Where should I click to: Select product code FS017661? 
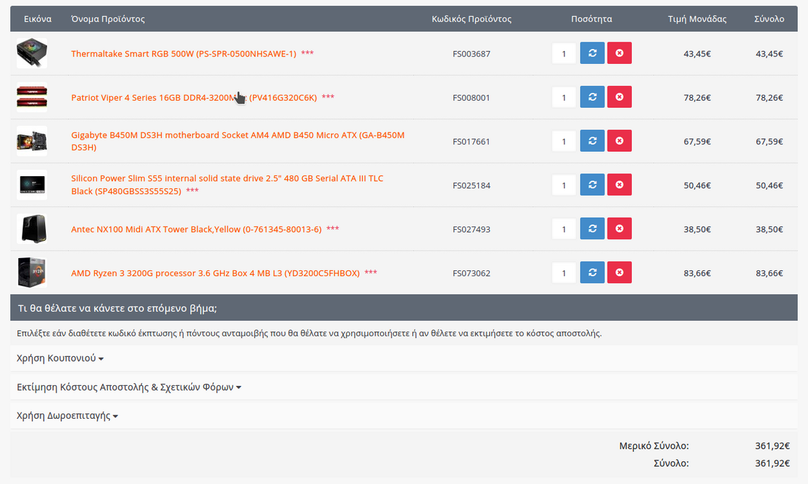[472, 141]
